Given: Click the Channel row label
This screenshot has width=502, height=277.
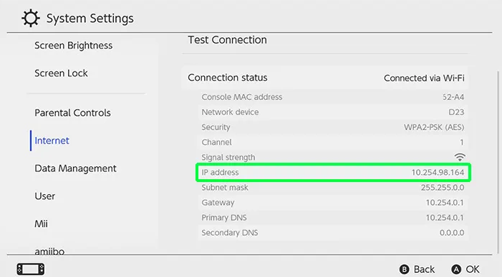Looking at the screenshot, I should (216, 142).
